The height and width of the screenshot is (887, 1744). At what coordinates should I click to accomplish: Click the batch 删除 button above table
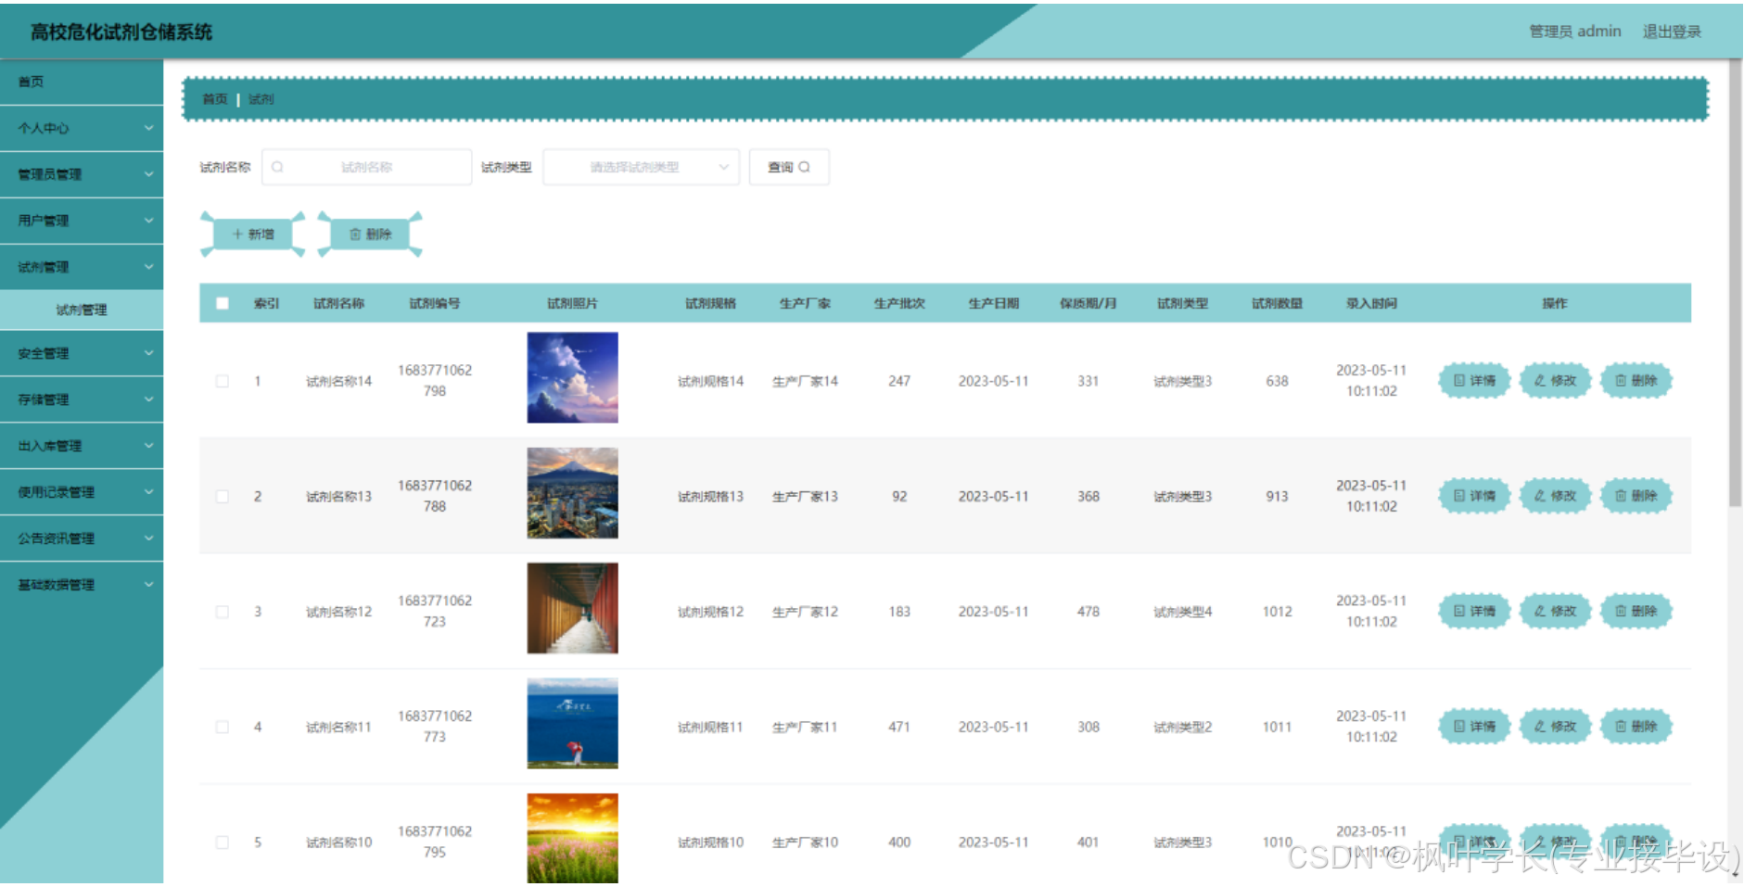[x=370, y=234]
